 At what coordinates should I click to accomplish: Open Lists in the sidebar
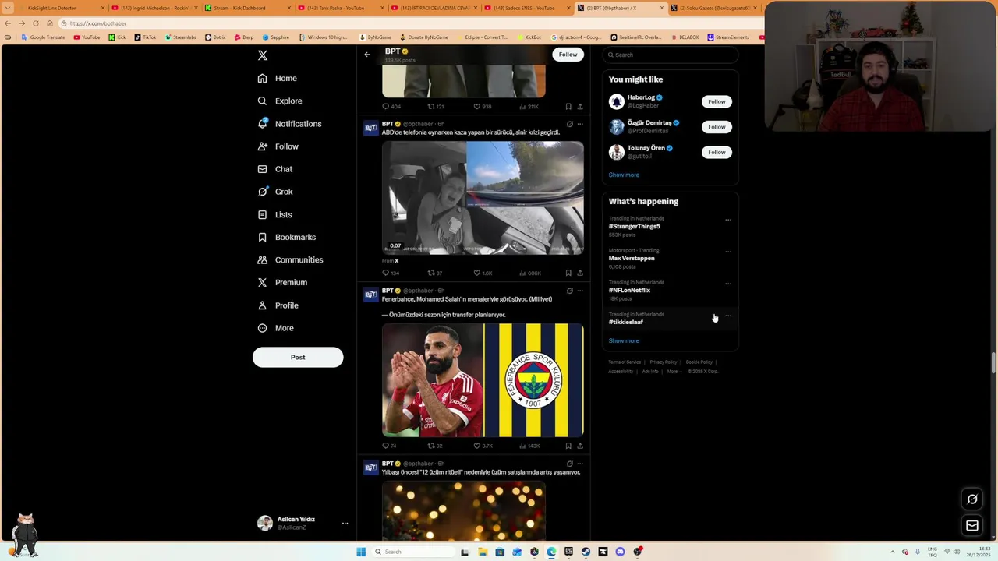click(x=274, y=214)
